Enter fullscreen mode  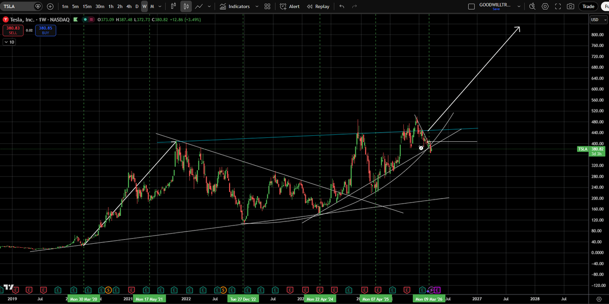(558, 6)
